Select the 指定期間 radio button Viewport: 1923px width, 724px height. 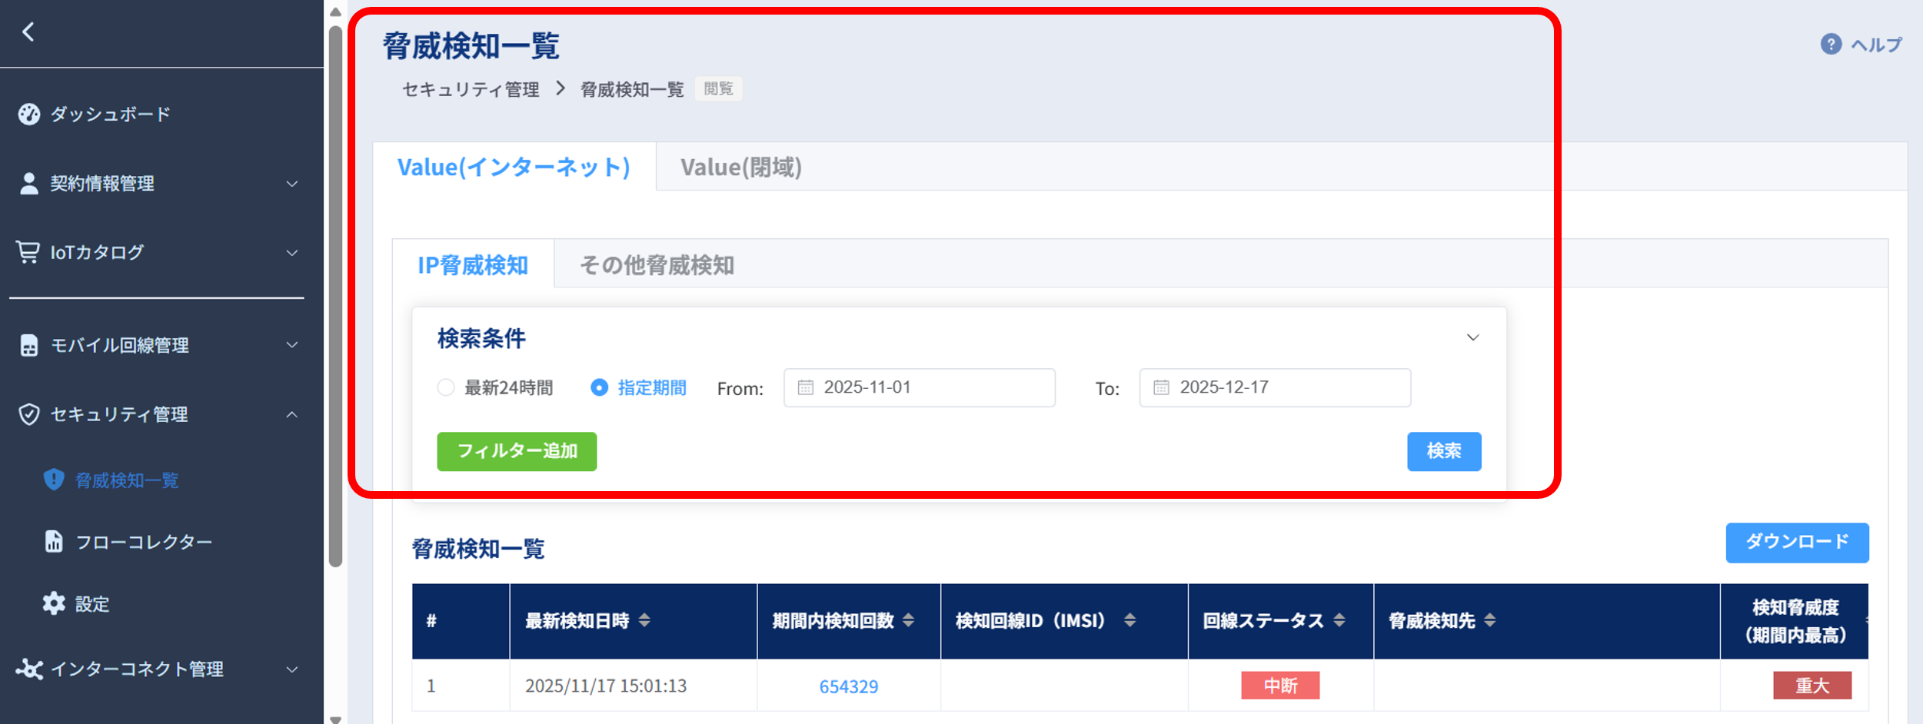tap(599, 387)
